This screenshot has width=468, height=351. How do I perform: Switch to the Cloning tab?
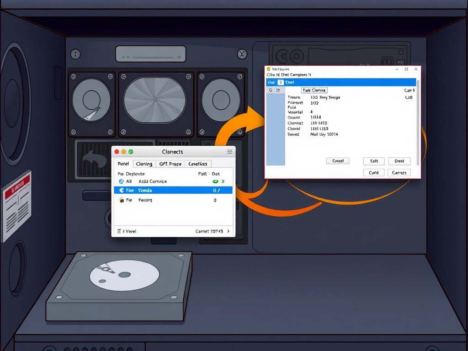144,164
